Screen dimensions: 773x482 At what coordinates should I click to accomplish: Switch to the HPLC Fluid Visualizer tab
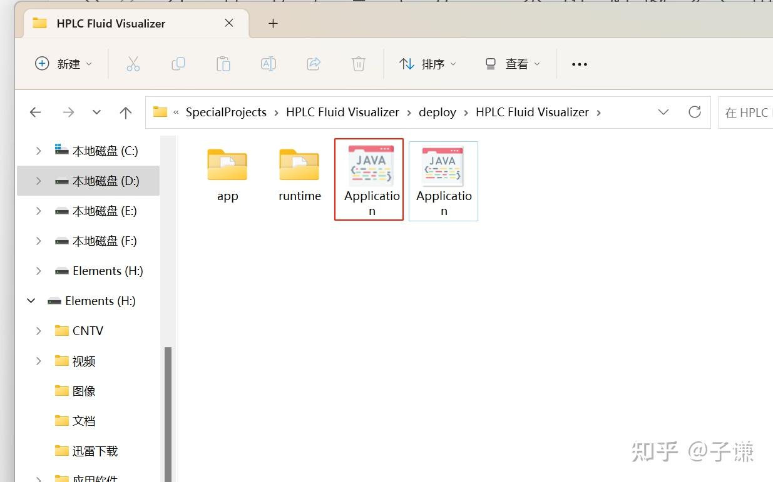point(110,23)
